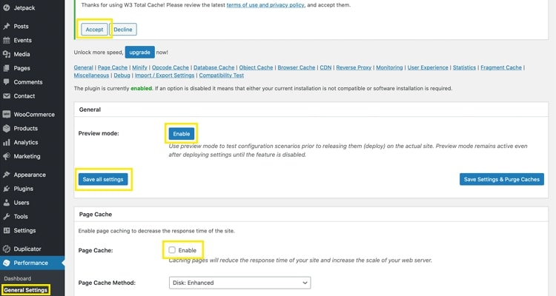The width and height of the screenshot is (556, 296).
Task: Click the Analytics bar chart icon
Action: (7, 142)
